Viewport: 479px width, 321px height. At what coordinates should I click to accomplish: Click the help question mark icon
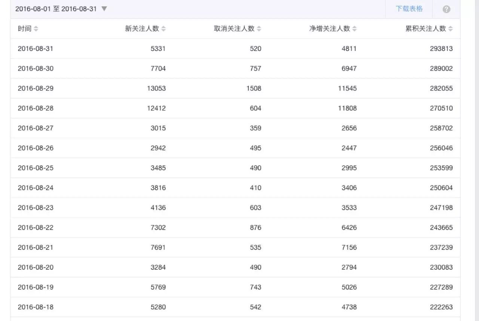coord(446,9)
